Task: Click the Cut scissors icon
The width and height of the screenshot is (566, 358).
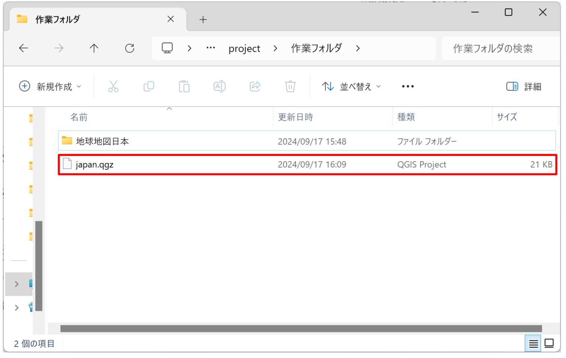Action: coord(113,87)
